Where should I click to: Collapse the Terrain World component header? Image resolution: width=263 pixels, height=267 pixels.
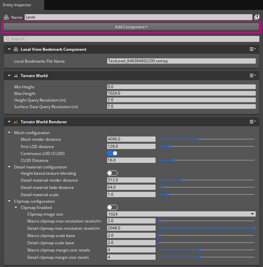coord(9,75)
